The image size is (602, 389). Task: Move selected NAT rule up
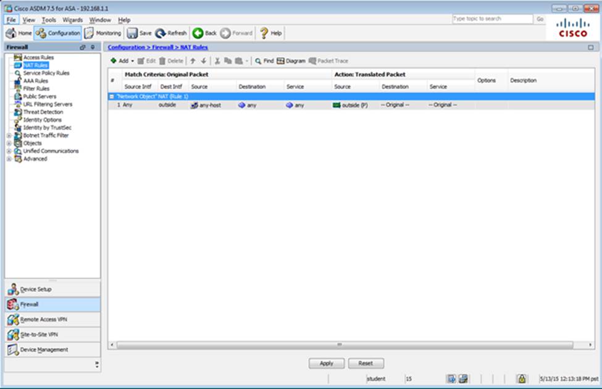pyautogui.click(x=193, y=61)
